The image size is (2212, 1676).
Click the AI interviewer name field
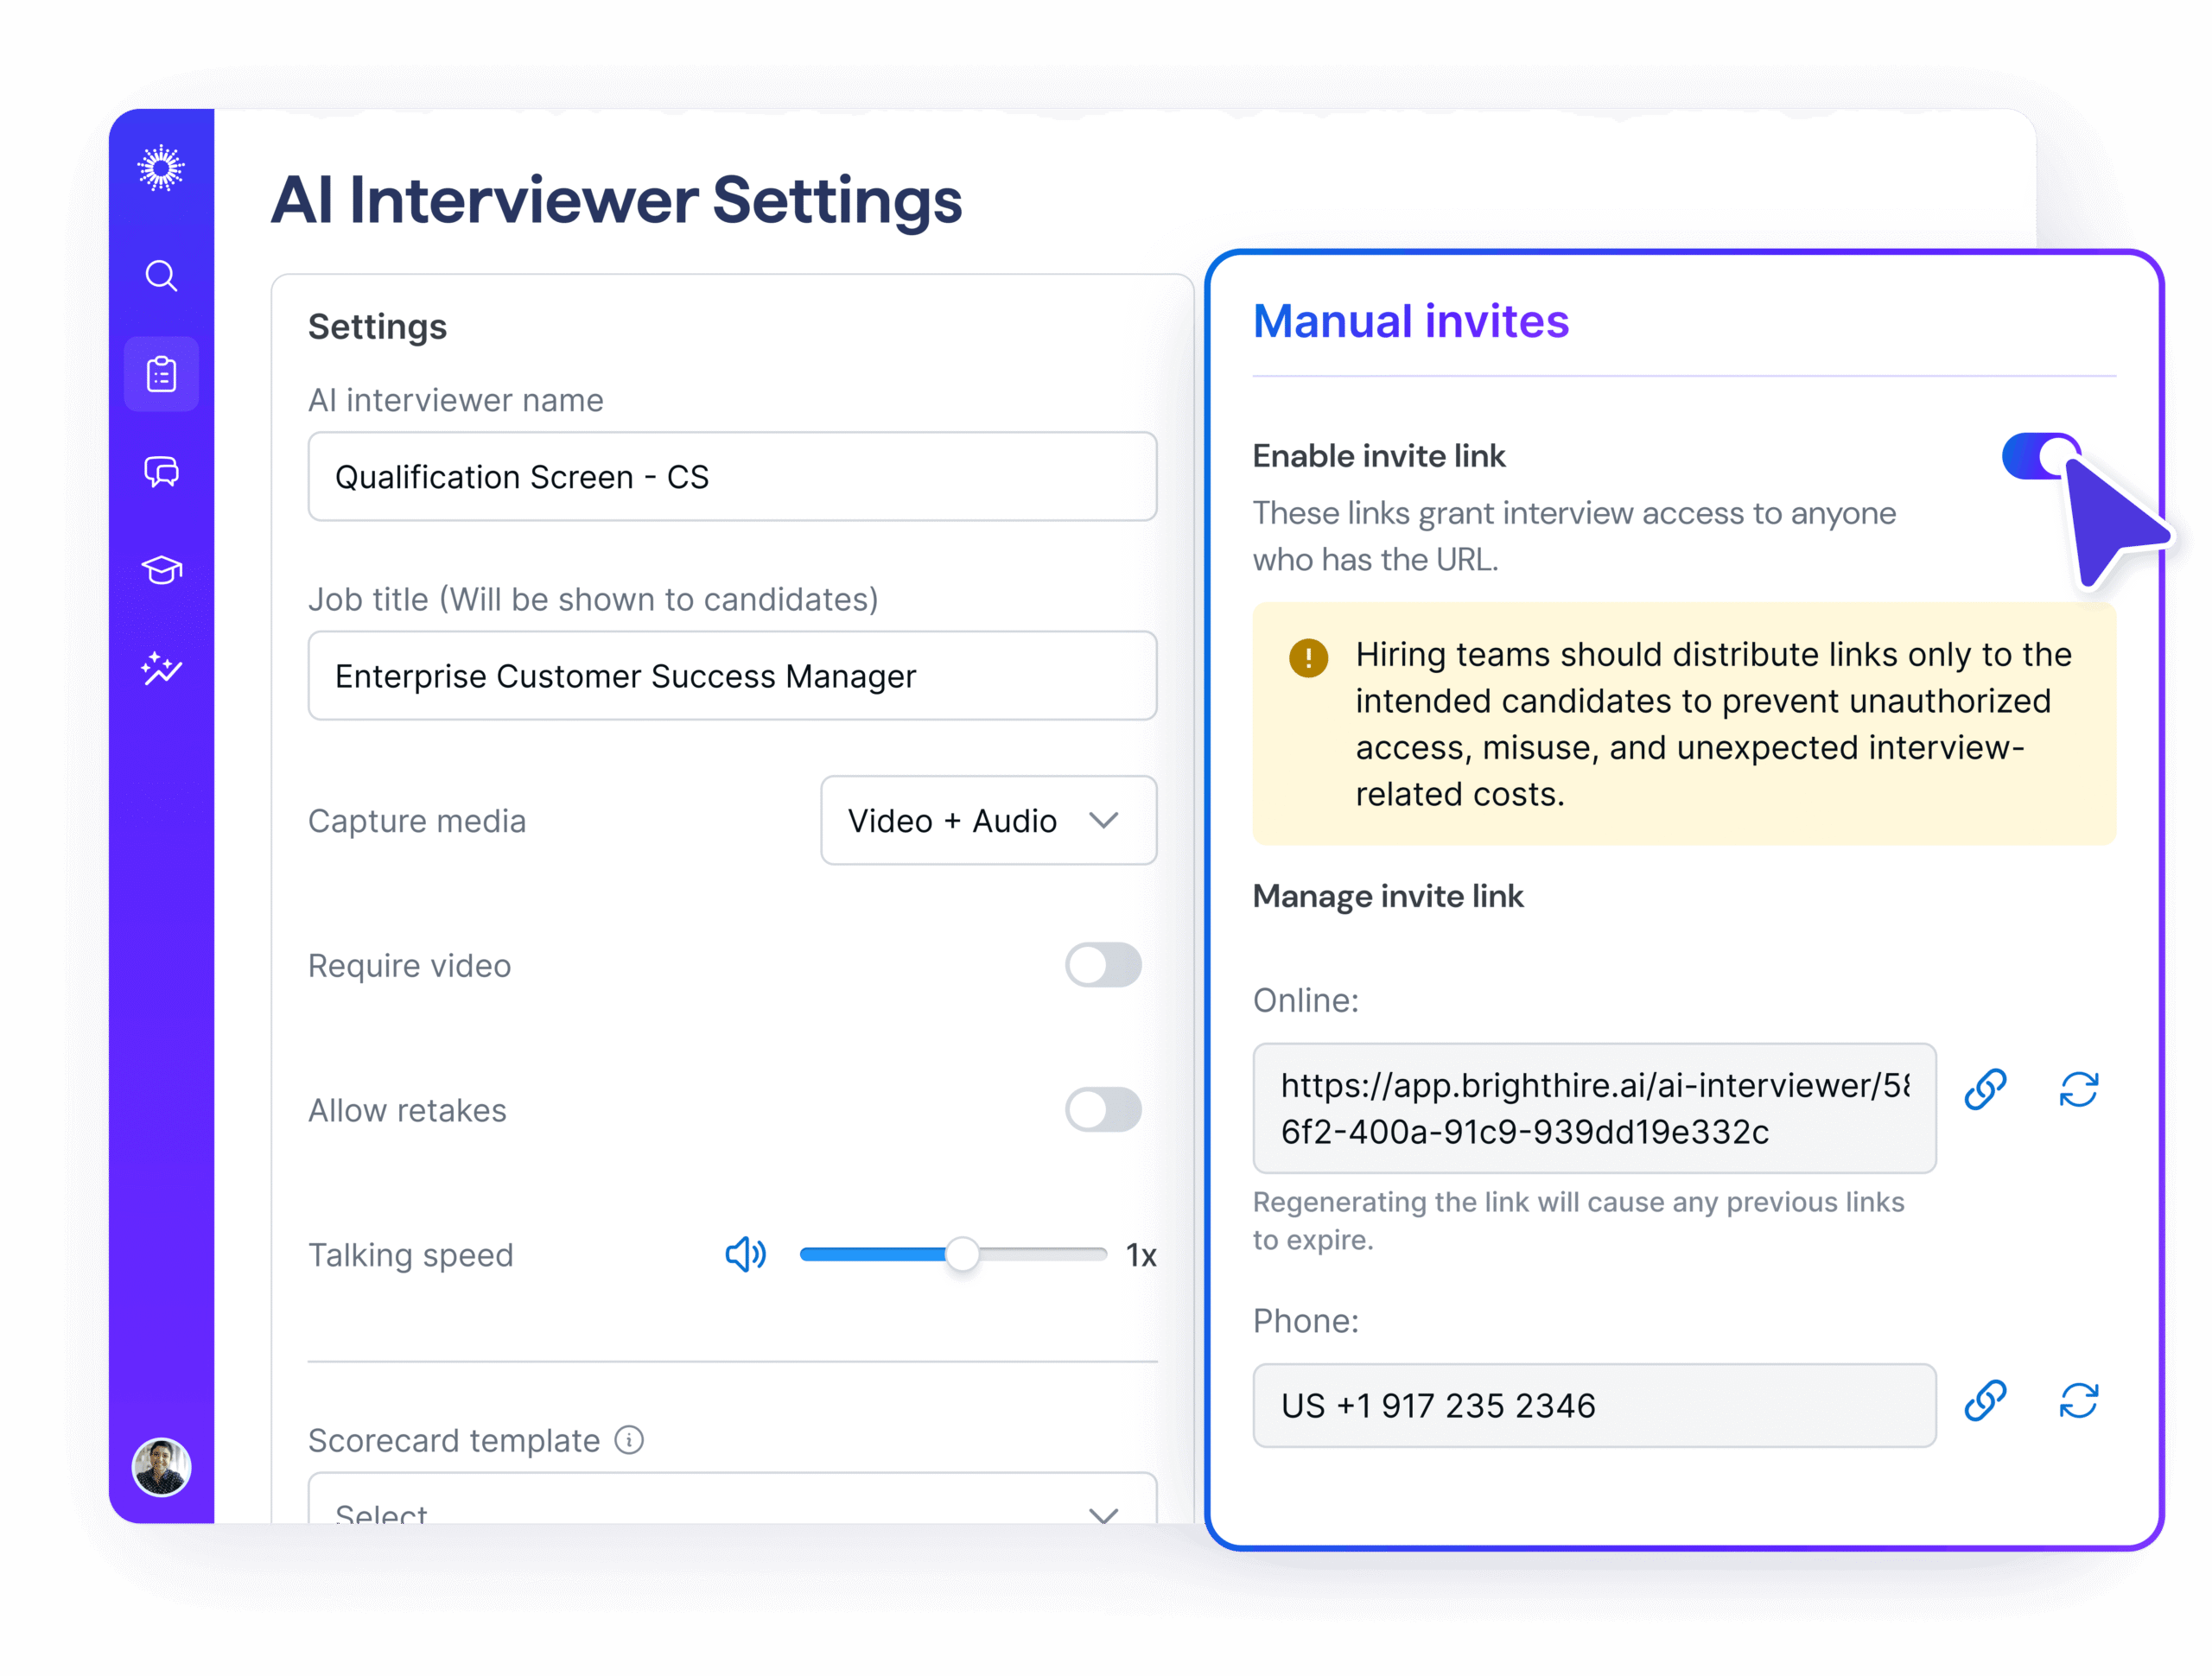point(732,477)
